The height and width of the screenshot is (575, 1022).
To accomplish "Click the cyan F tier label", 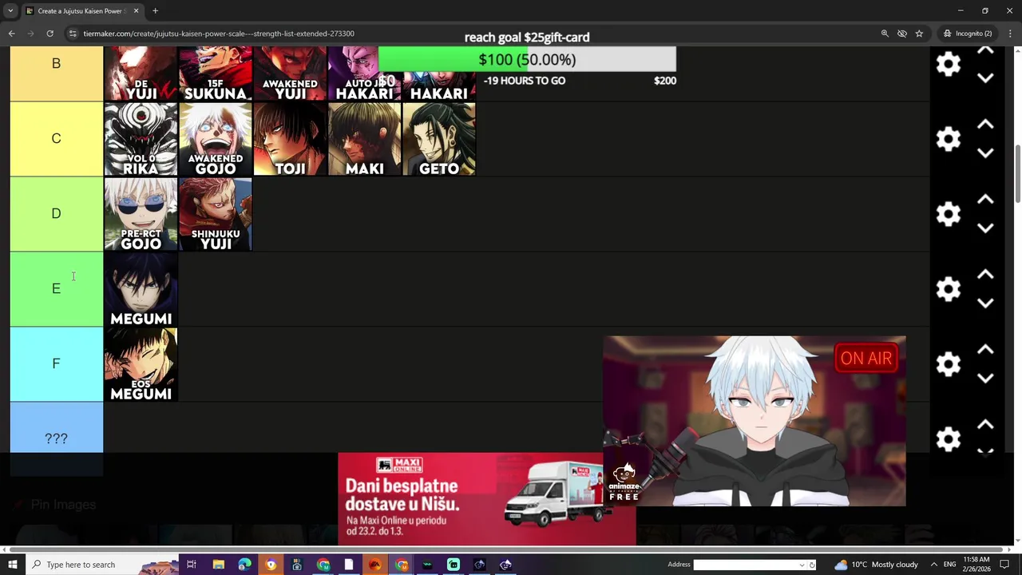I will 56,364.
